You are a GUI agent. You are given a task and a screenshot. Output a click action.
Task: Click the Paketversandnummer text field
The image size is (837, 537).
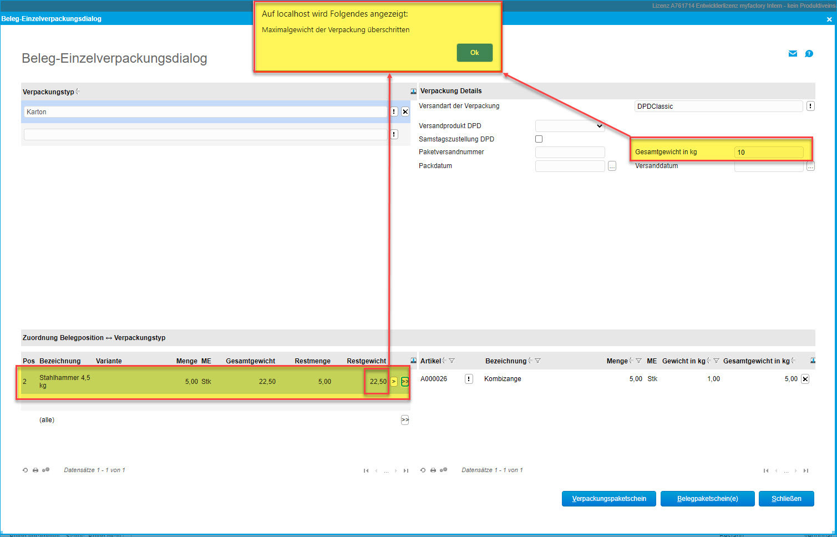coord(570,152)
